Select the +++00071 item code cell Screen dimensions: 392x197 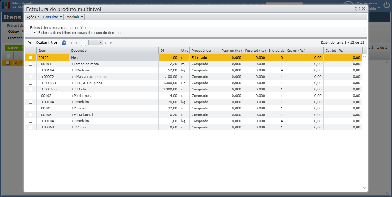tap(53, 83)
